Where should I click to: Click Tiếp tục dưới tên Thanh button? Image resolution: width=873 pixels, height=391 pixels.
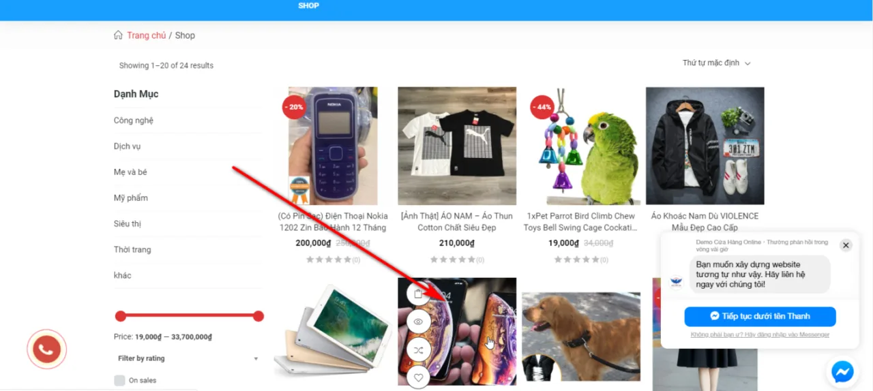[760, 316]
